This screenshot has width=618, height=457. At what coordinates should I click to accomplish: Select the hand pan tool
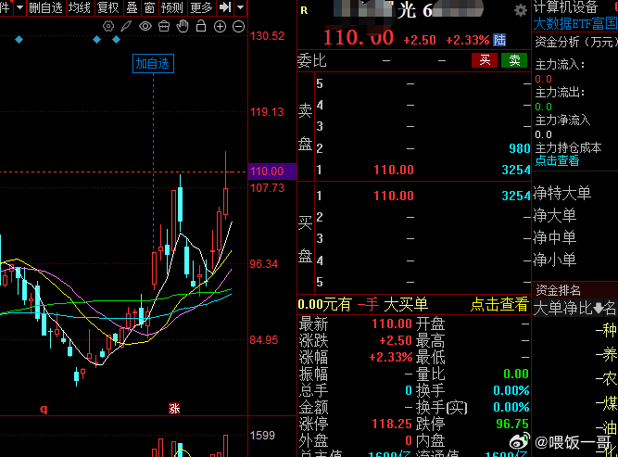(x=183, y=26)
